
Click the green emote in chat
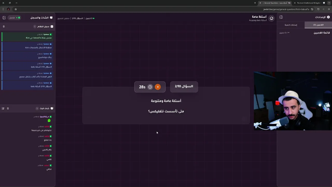[x=49, y=121]
